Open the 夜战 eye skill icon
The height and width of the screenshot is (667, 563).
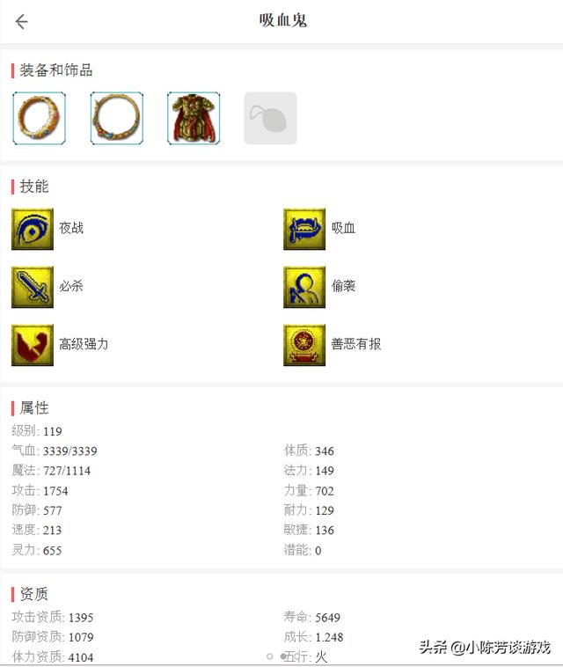coord(33,229)
